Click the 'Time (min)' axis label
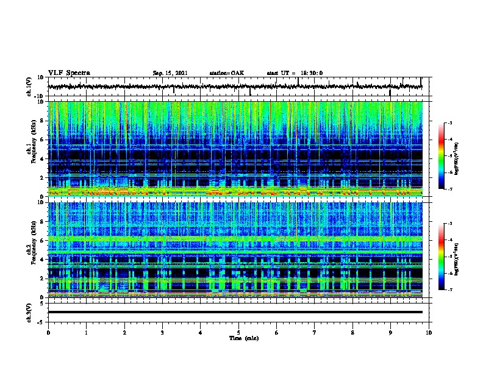The image size is (483, 373). point(244,338)
